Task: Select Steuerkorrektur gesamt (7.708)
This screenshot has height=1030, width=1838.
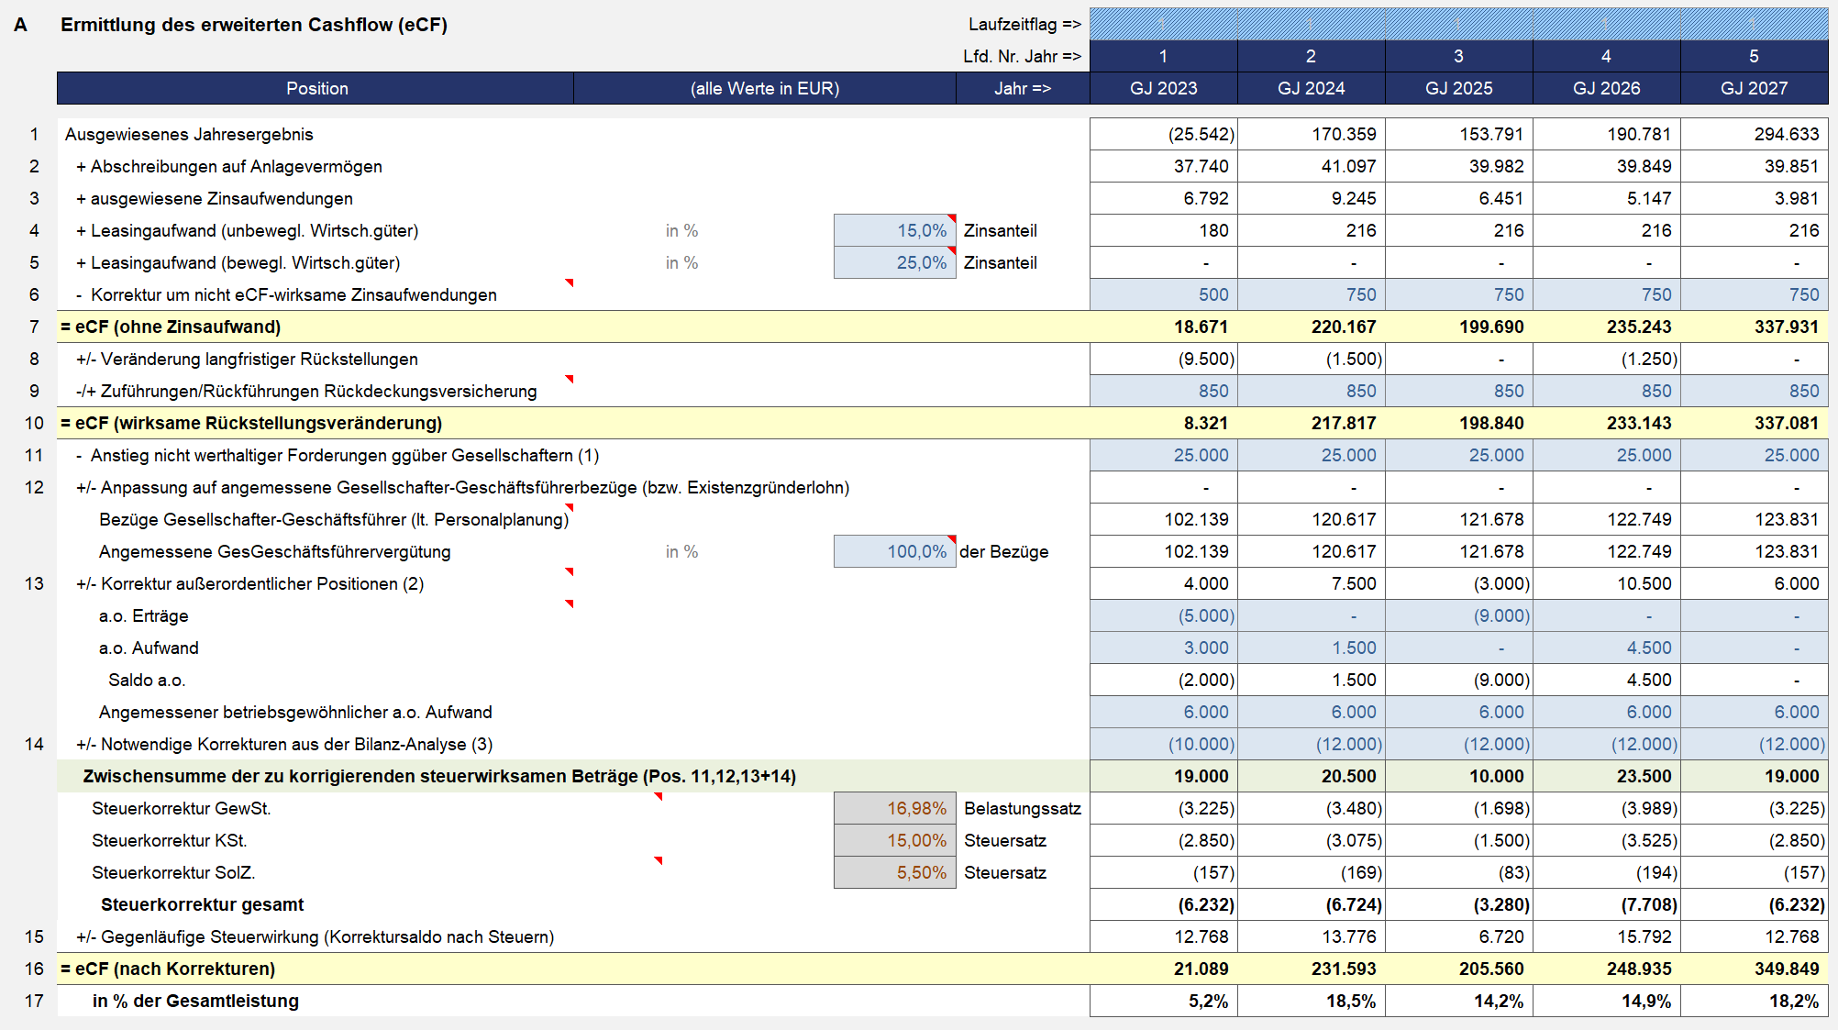Action: tap(1606, 904)
